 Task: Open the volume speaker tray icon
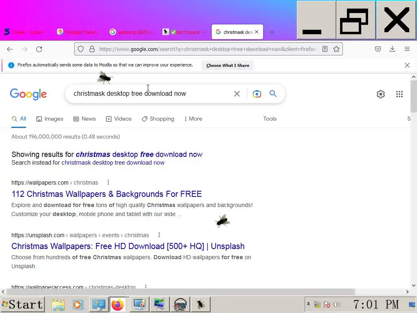(337, 304)
